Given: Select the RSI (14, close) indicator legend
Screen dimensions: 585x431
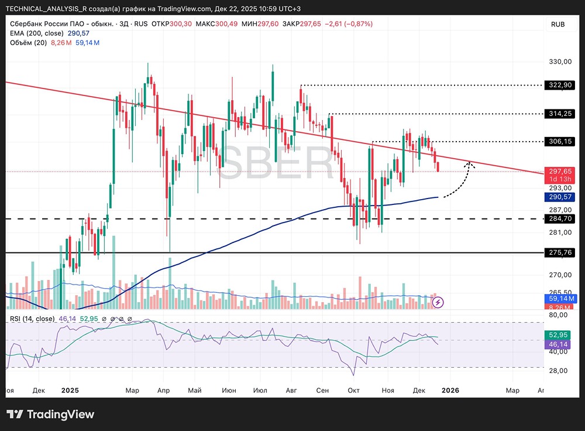Looking at the screenshot, I should (32, 319).
